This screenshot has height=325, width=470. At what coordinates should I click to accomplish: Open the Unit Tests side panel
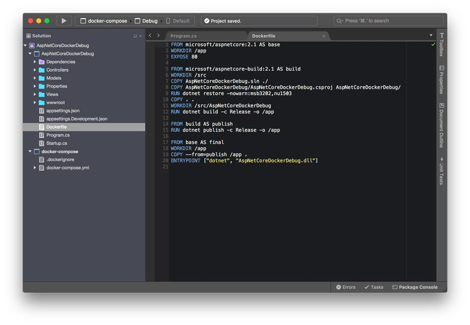(441, 171)
